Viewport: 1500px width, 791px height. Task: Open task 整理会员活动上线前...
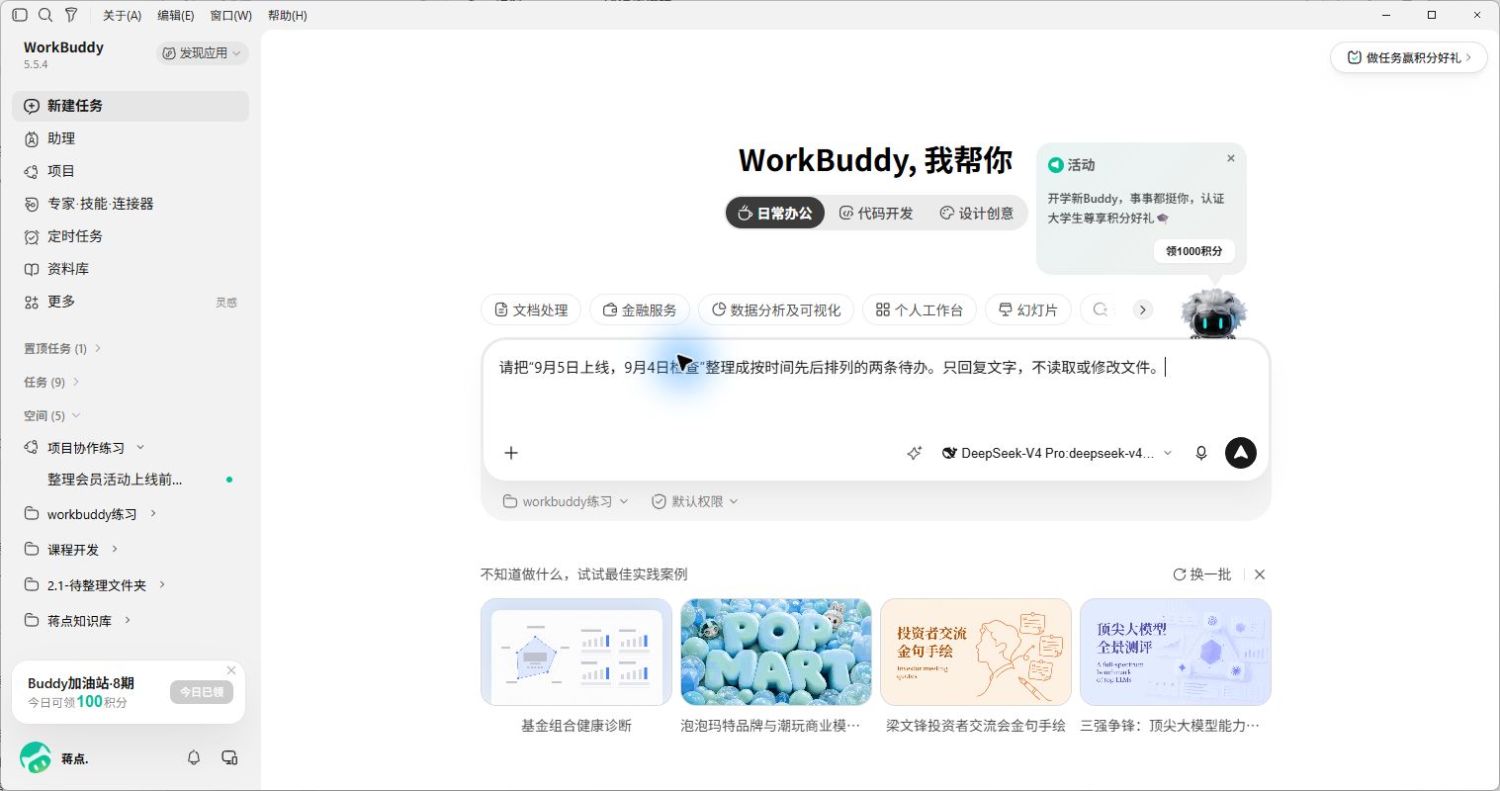tap(131, 480)
